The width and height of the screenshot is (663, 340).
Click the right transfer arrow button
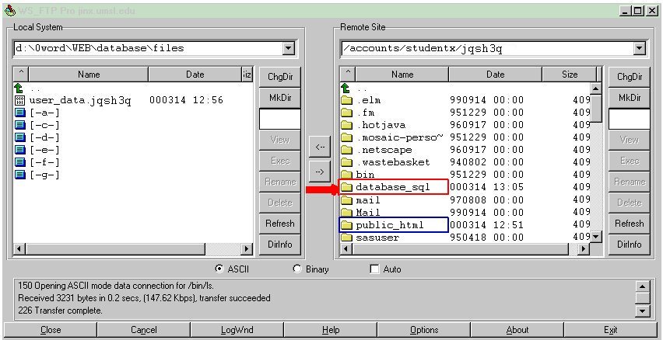319,172
